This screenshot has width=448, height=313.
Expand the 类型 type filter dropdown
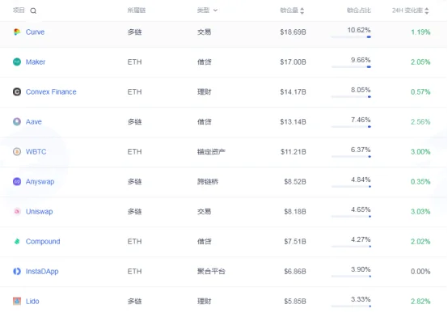pos(208,11)
